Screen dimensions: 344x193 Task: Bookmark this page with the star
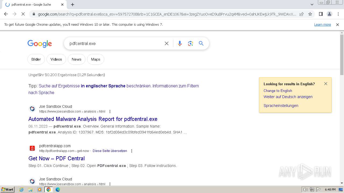coord(310,14)
